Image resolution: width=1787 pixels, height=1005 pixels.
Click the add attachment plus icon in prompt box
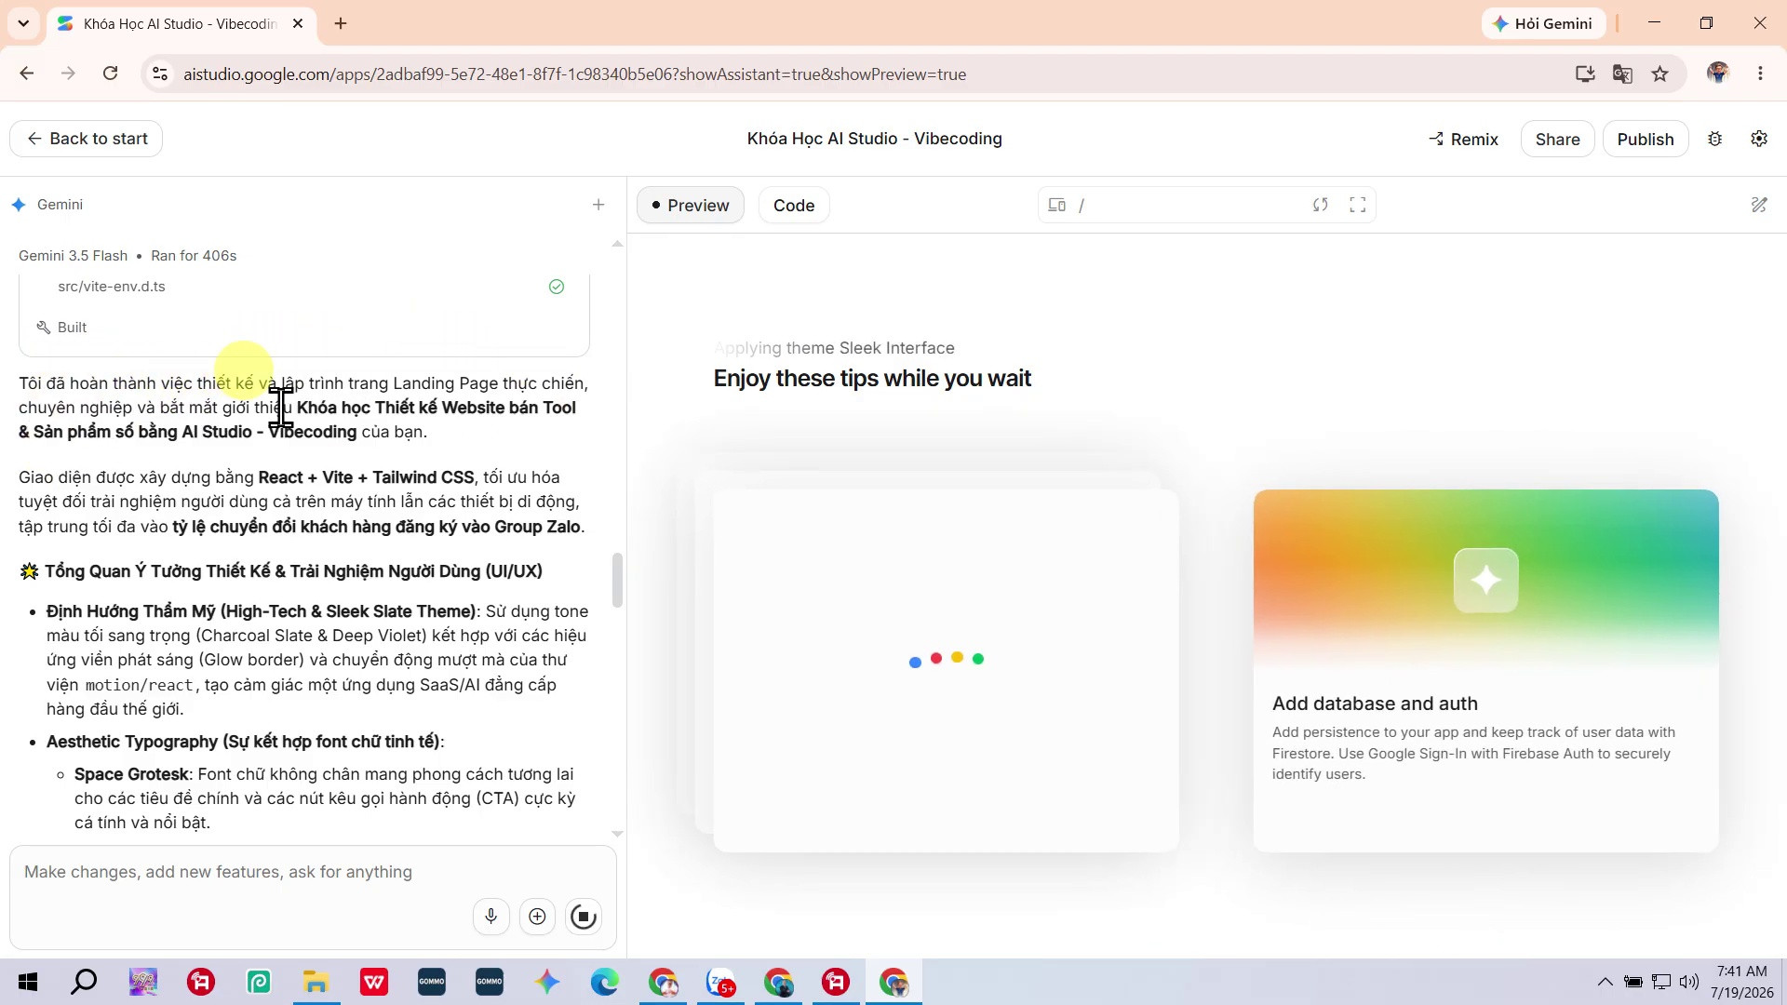537,917
